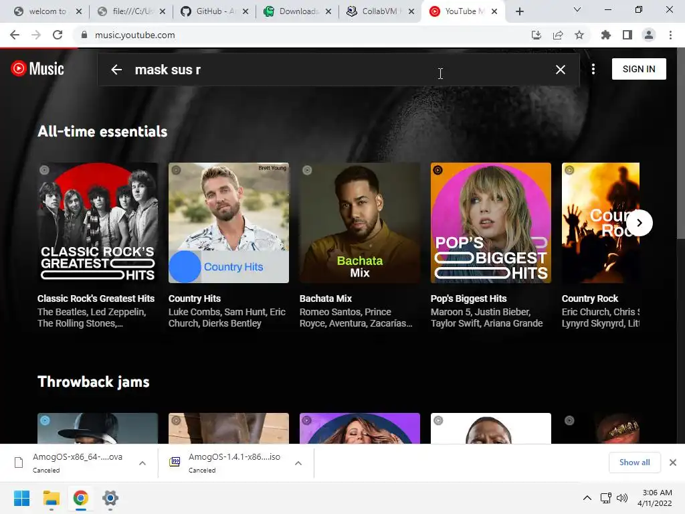This screenshot has height=514, width=685.
Task: Click Show all downloads
Action: (x=634, y=462)
